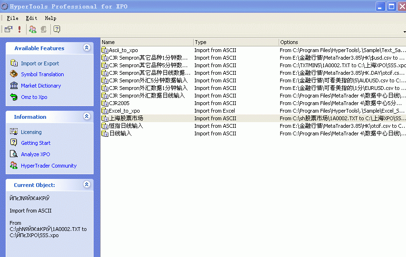Open the help question mark toolbar icon

pyautogui.click(x=57, y=29)
